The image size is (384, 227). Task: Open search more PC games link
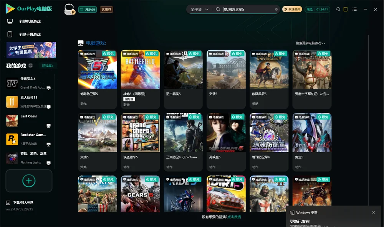(x=310, y=43)
